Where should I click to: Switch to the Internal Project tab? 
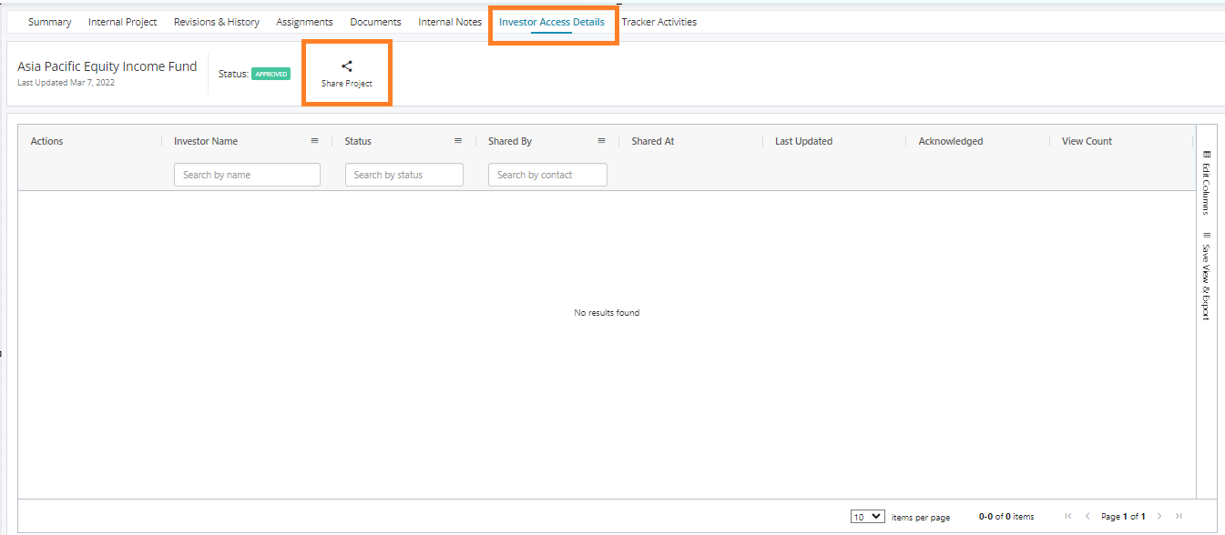point(123,22)
